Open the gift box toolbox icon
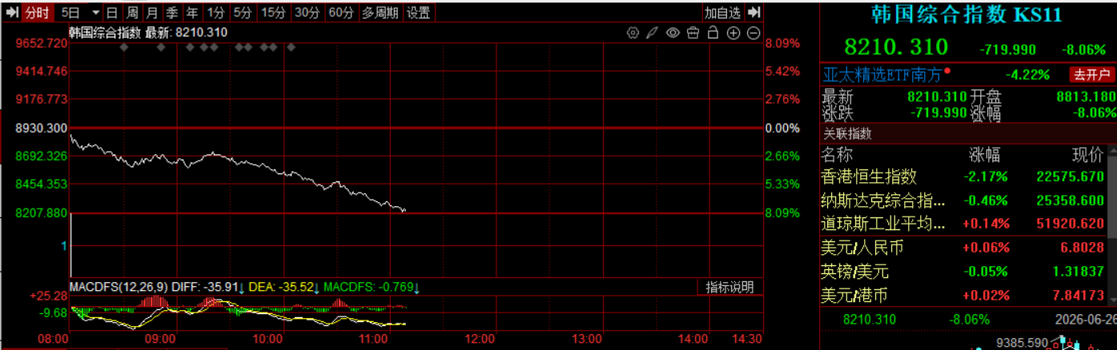Image resolution: width=1117 pixels, height=350 pixels. click(693, 33)
